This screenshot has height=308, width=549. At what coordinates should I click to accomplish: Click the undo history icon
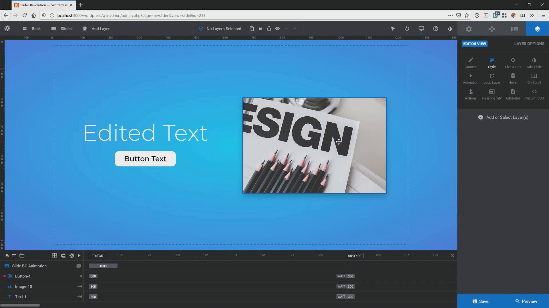407,29
